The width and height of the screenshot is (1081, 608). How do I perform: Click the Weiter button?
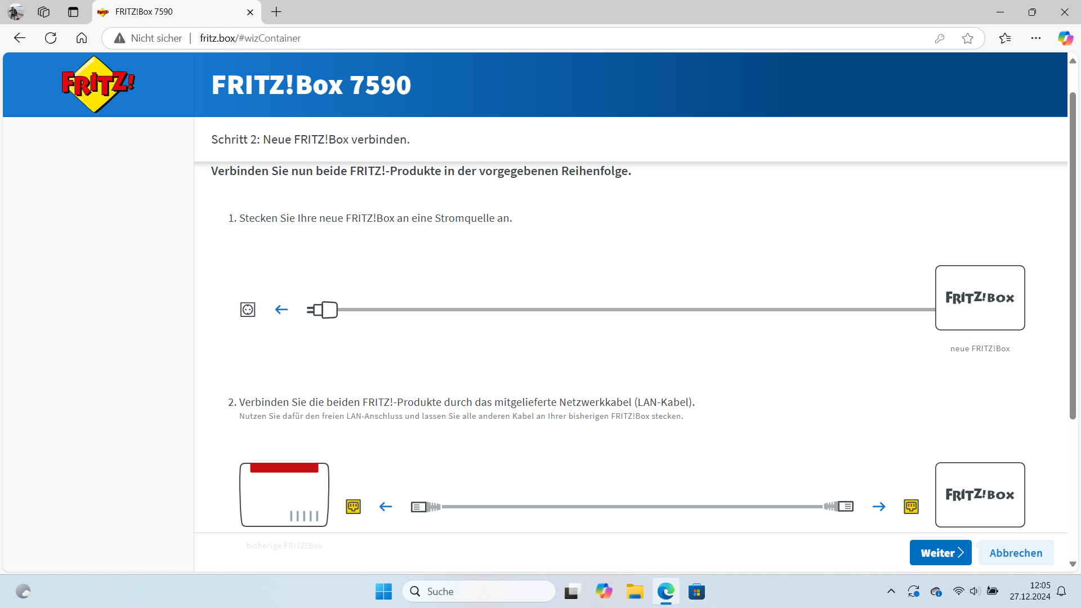[940, 553]
